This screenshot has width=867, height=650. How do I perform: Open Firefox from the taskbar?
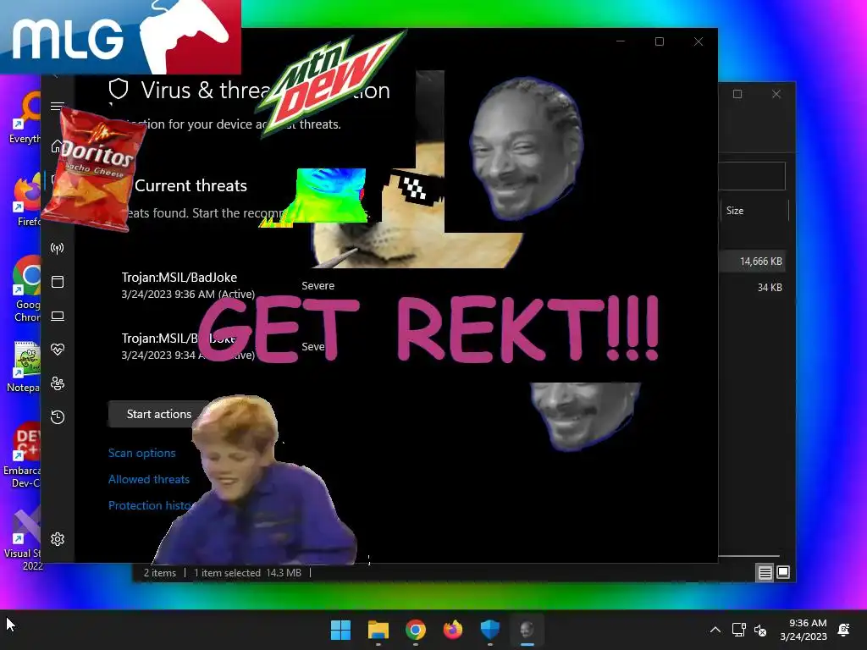pyautogui.click(x=453, y=630)
